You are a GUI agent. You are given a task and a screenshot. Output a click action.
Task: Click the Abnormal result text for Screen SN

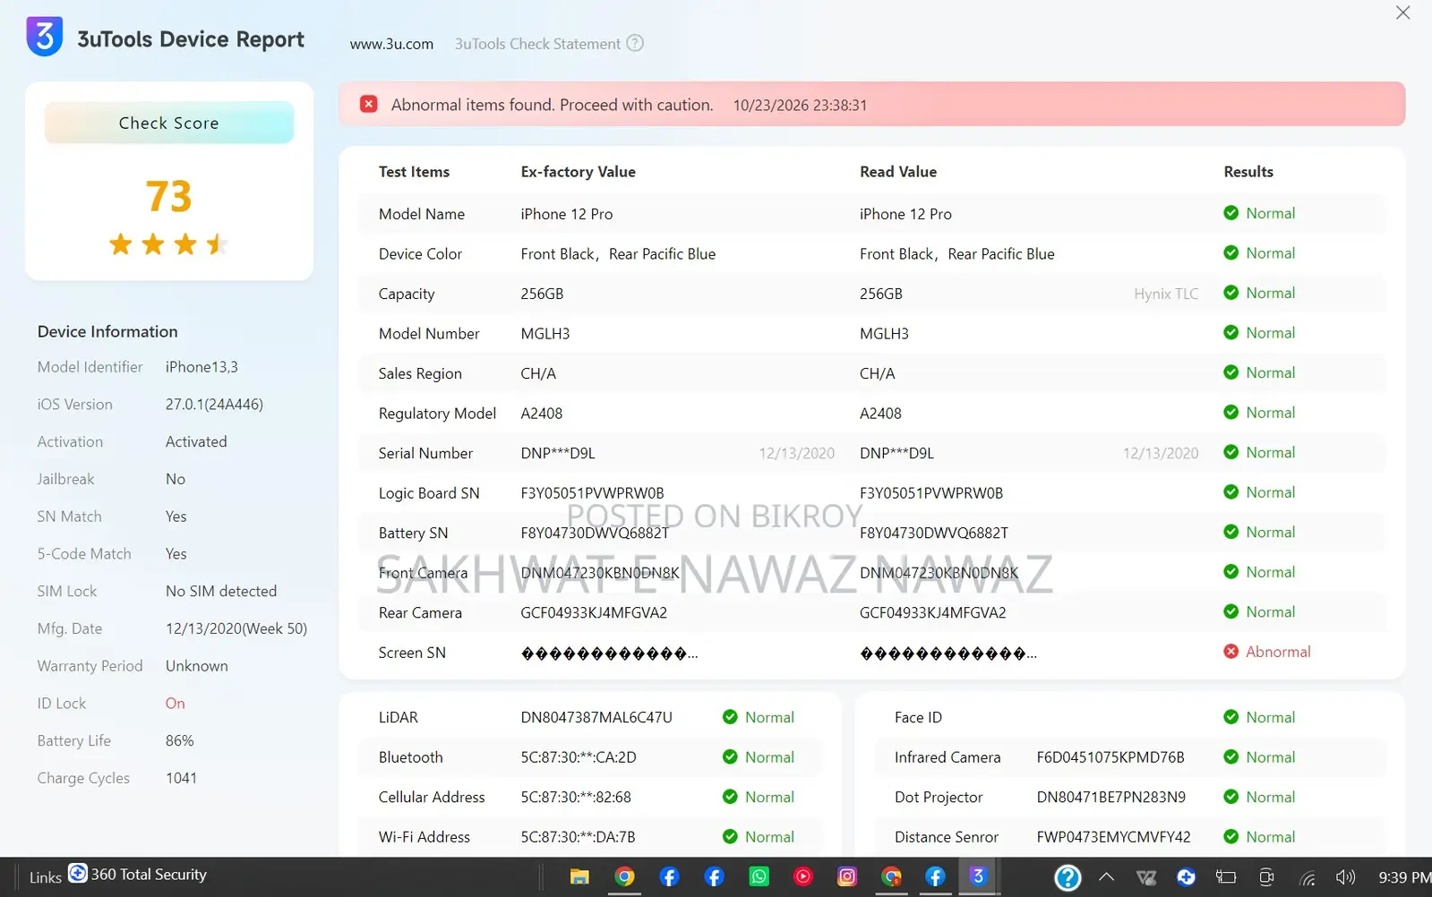1278,652
